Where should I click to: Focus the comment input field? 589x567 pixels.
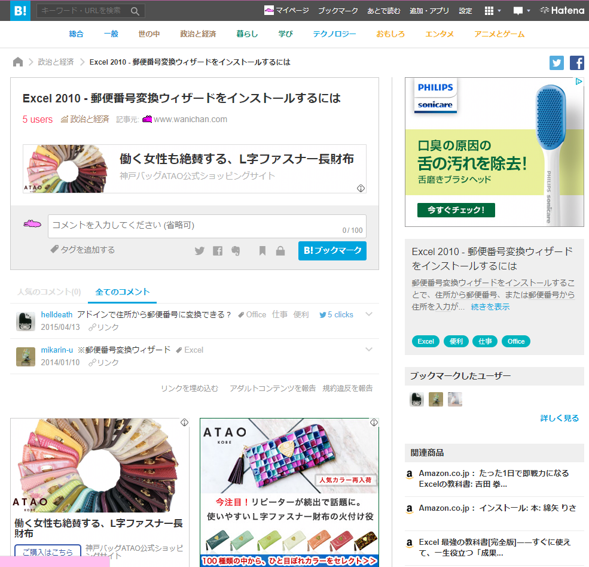(207, 226)
